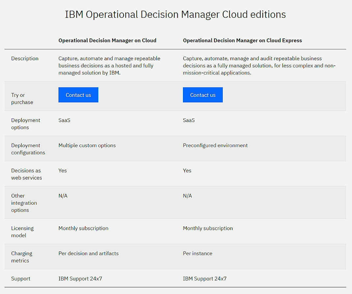Click the Support row label
This screenshot has height=294, width=352.
(21, 279)
